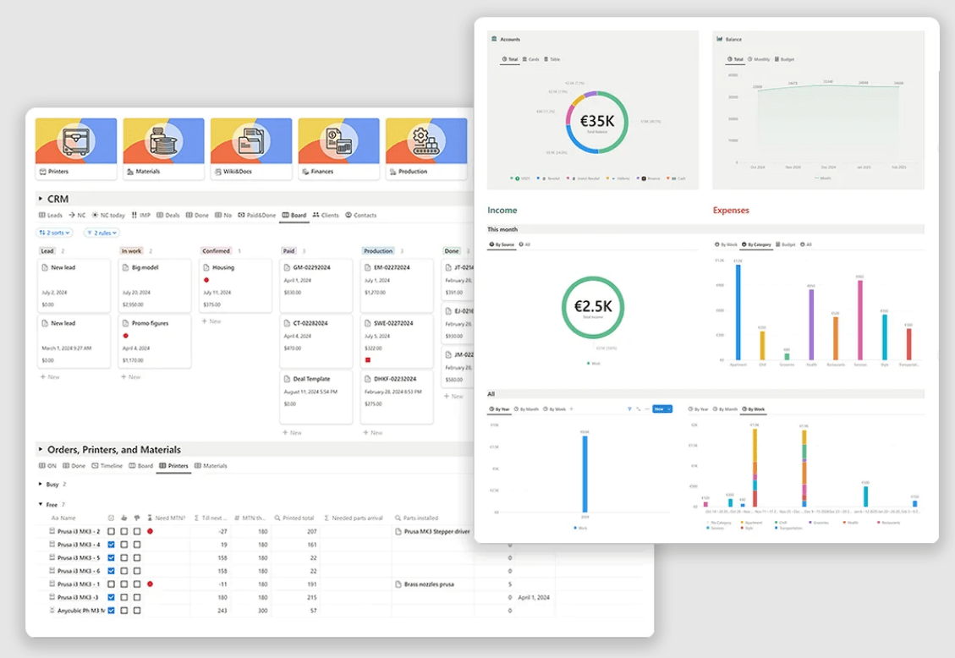
Task: Expand the Busy printers group
Action: coord(41,485)
